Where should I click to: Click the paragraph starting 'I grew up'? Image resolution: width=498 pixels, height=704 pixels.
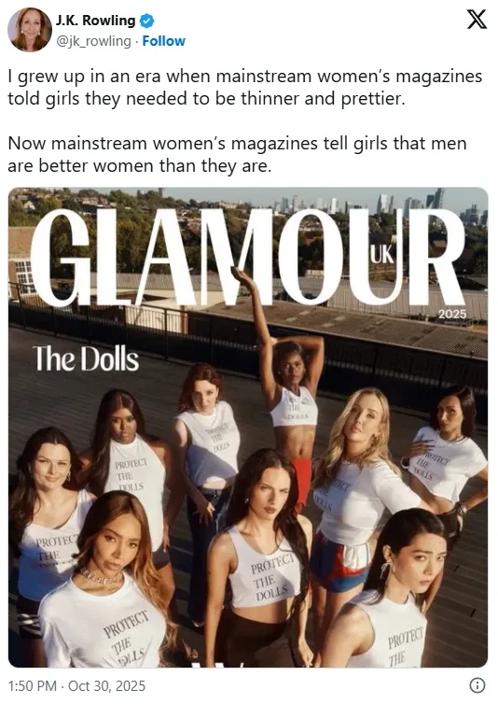(x=245, y=87)
